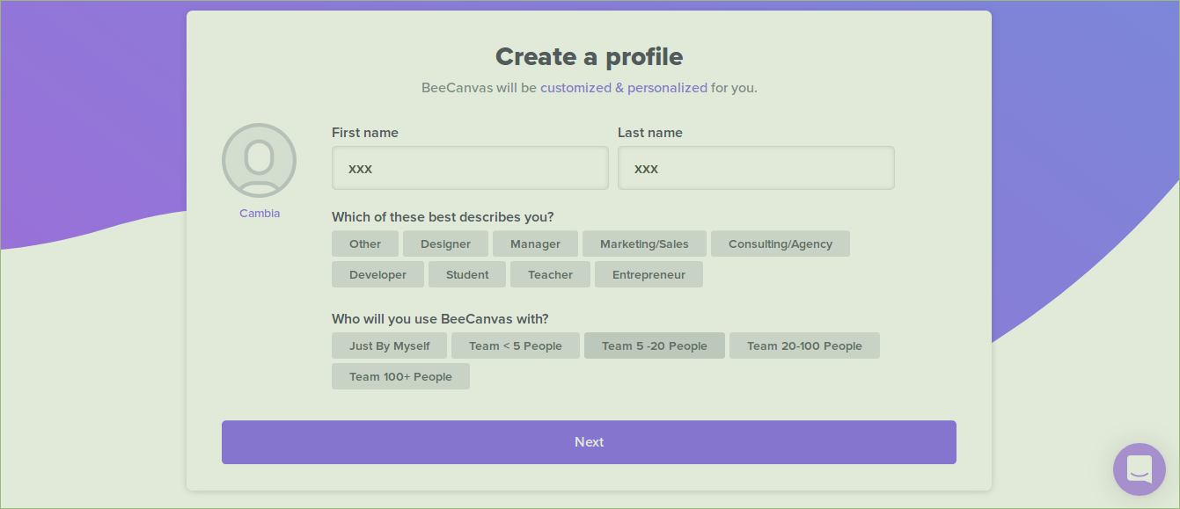Click the 'Create a profile' heading

pos(589,56)
